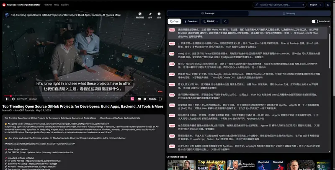This screenshot has height=170, width=335.
Task: Click the Download transcript button
Action: click(x=191, y=21)
